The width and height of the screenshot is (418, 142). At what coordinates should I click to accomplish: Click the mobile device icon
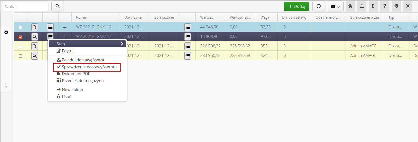[x=373, y=6]
